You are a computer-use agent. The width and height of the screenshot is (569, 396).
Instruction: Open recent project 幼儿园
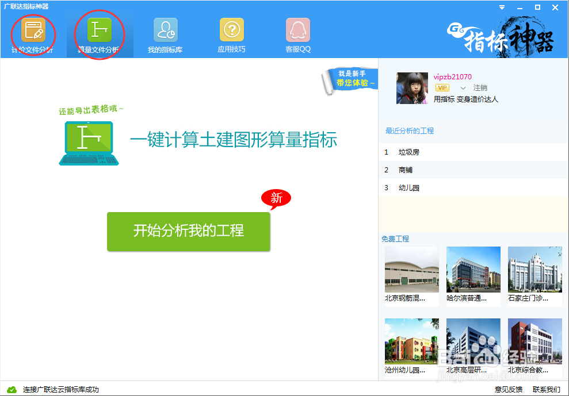473,188
